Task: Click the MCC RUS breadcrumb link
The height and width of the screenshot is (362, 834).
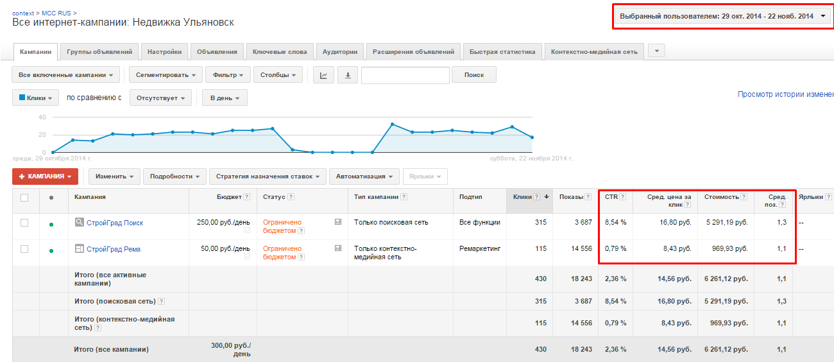Action: tap(57, 13)
